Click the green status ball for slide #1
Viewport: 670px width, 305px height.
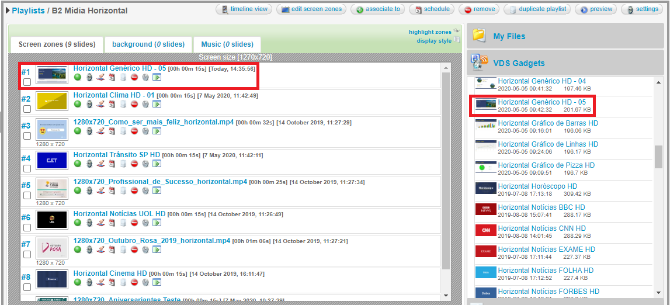coord(77,77)
